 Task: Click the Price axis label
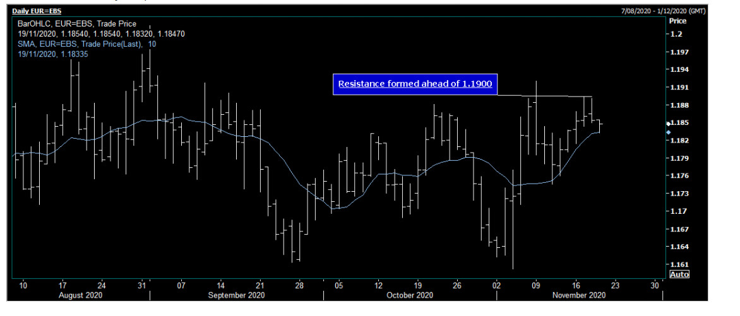pyautogui.click(x=677, y=21)
